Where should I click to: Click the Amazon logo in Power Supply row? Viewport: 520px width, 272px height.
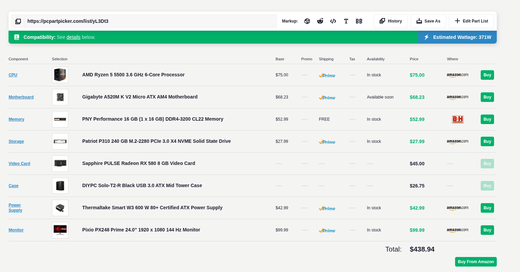pyautogui.click(x=457, y=208)
